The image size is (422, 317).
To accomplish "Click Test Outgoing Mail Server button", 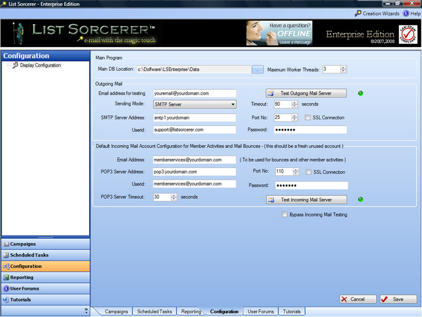I will pos(306,94).
